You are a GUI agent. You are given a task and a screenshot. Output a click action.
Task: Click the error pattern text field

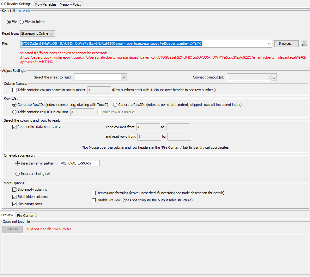pos(80,163)
